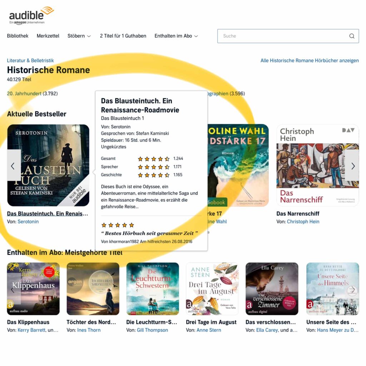
Task: Go to previous bestsellers with left arrow
Action: (14, 166)
